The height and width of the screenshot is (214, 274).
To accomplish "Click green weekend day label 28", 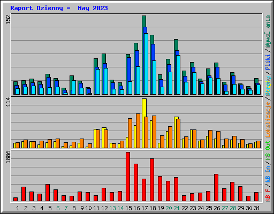I will [233, 208].
